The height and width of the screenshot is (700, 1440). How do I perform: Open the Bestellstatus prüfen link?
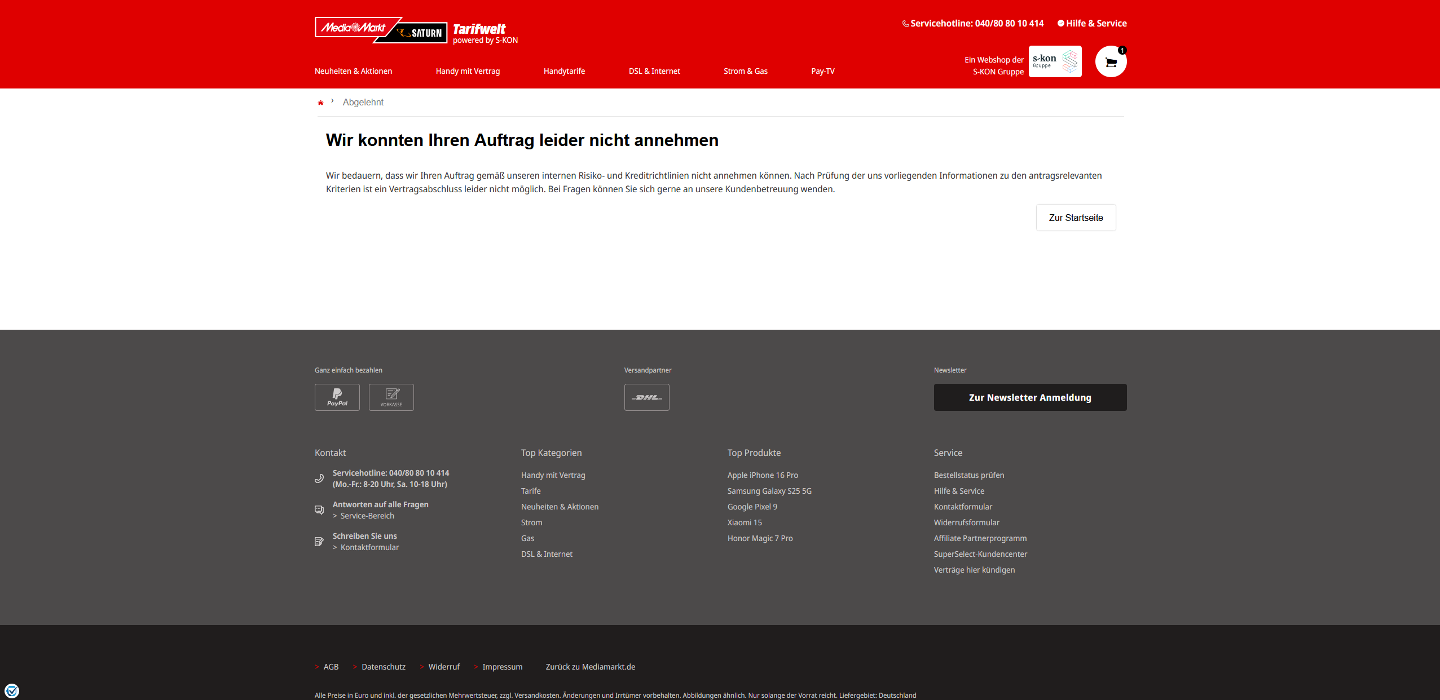[x=968, y=475]
